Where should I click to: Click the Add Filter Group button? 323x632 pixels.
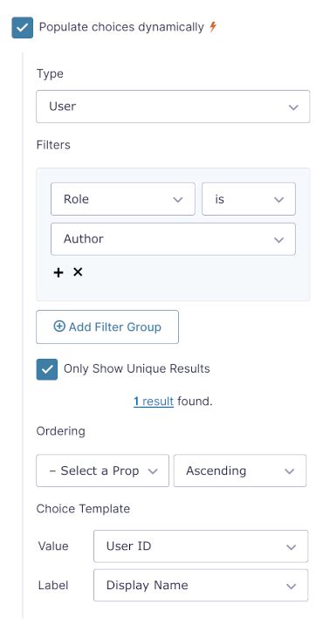(107, 326)
